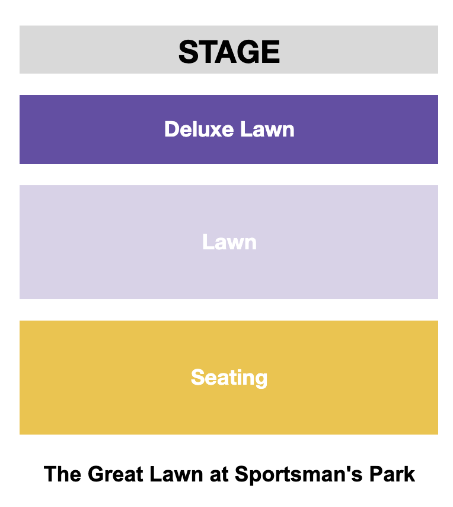Click the white "Lawn" label

(x=229, y=242)
